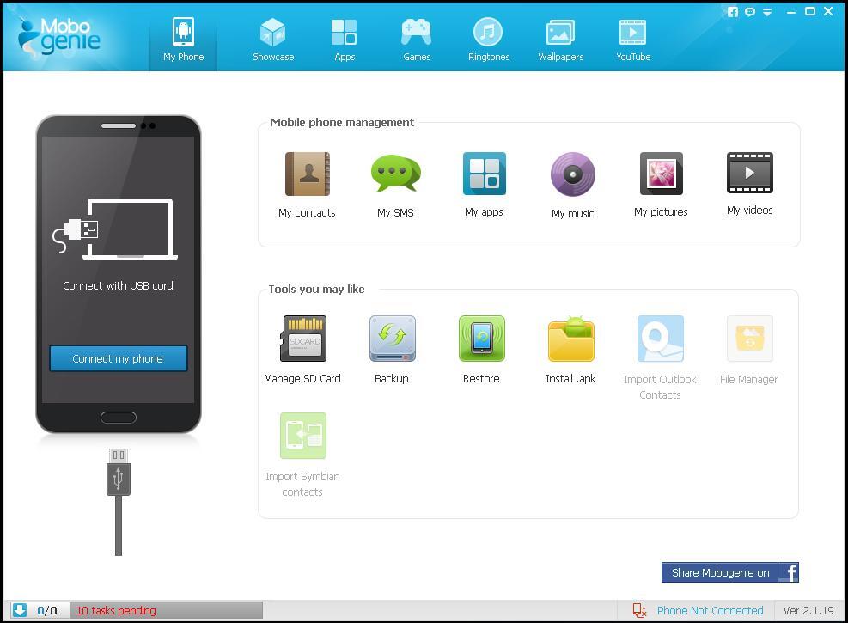The image size is (848, 623).
Task: Click Share Mobogenie on Facebook button
Action: pos(729,572)
